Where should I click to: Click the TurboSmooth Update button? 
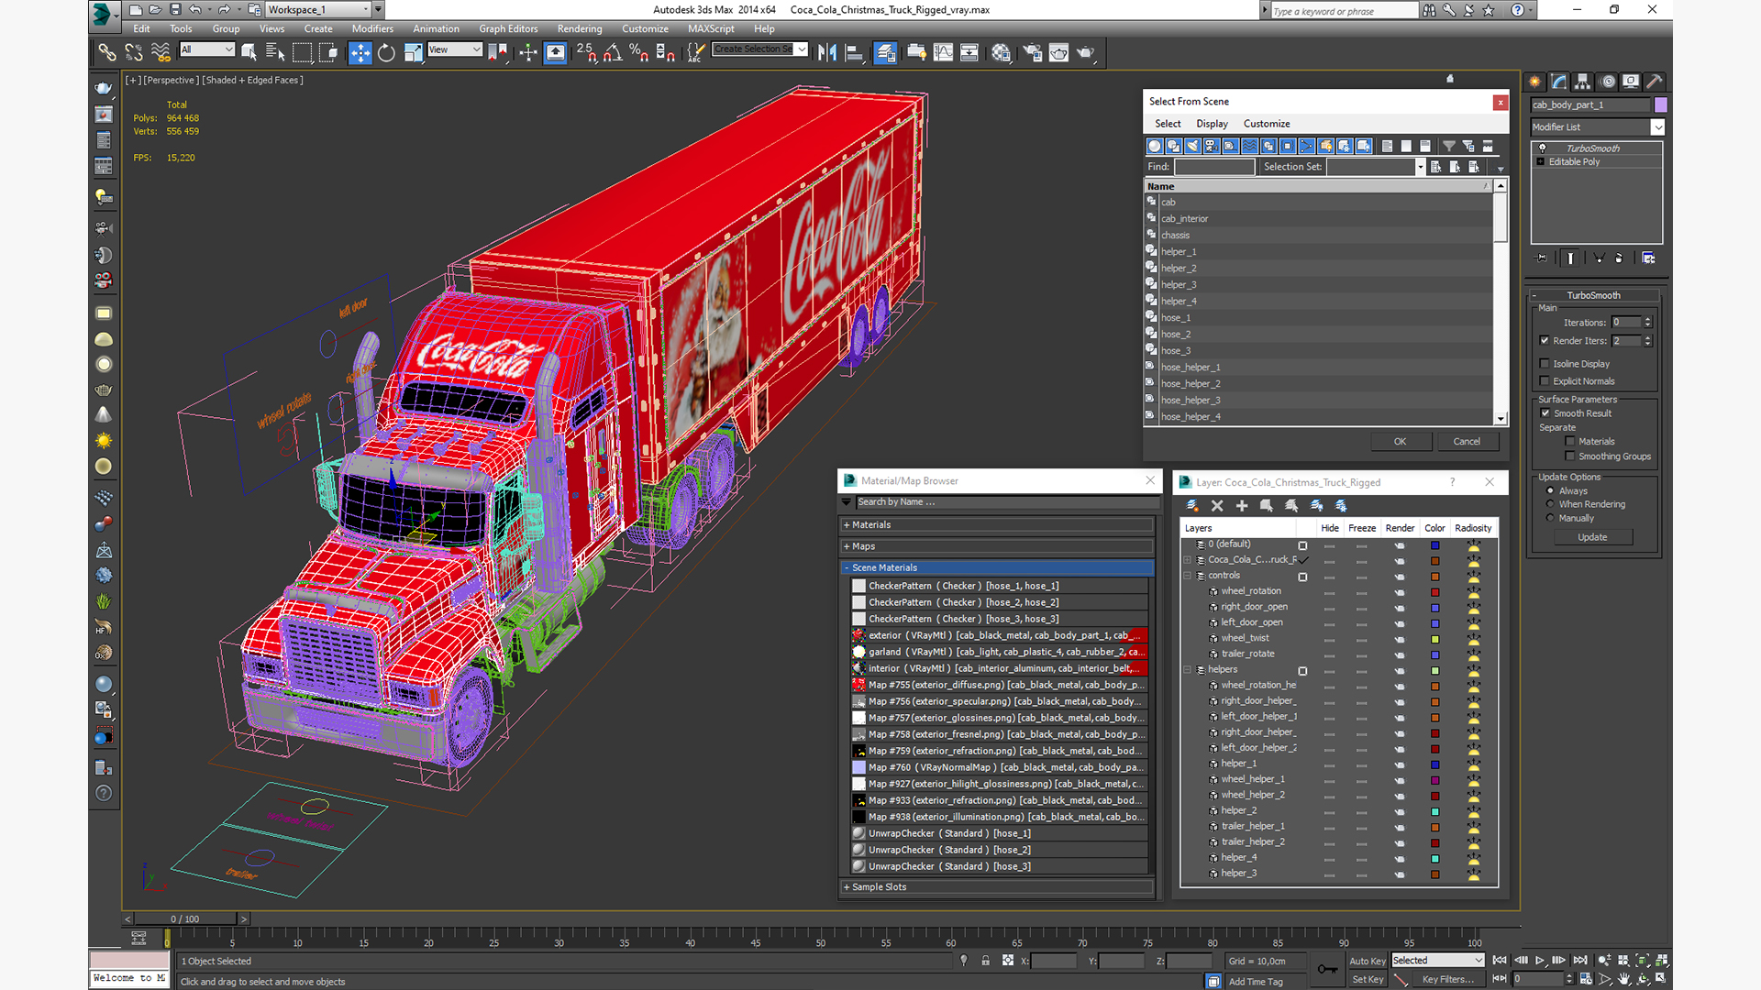(1592, 537)
